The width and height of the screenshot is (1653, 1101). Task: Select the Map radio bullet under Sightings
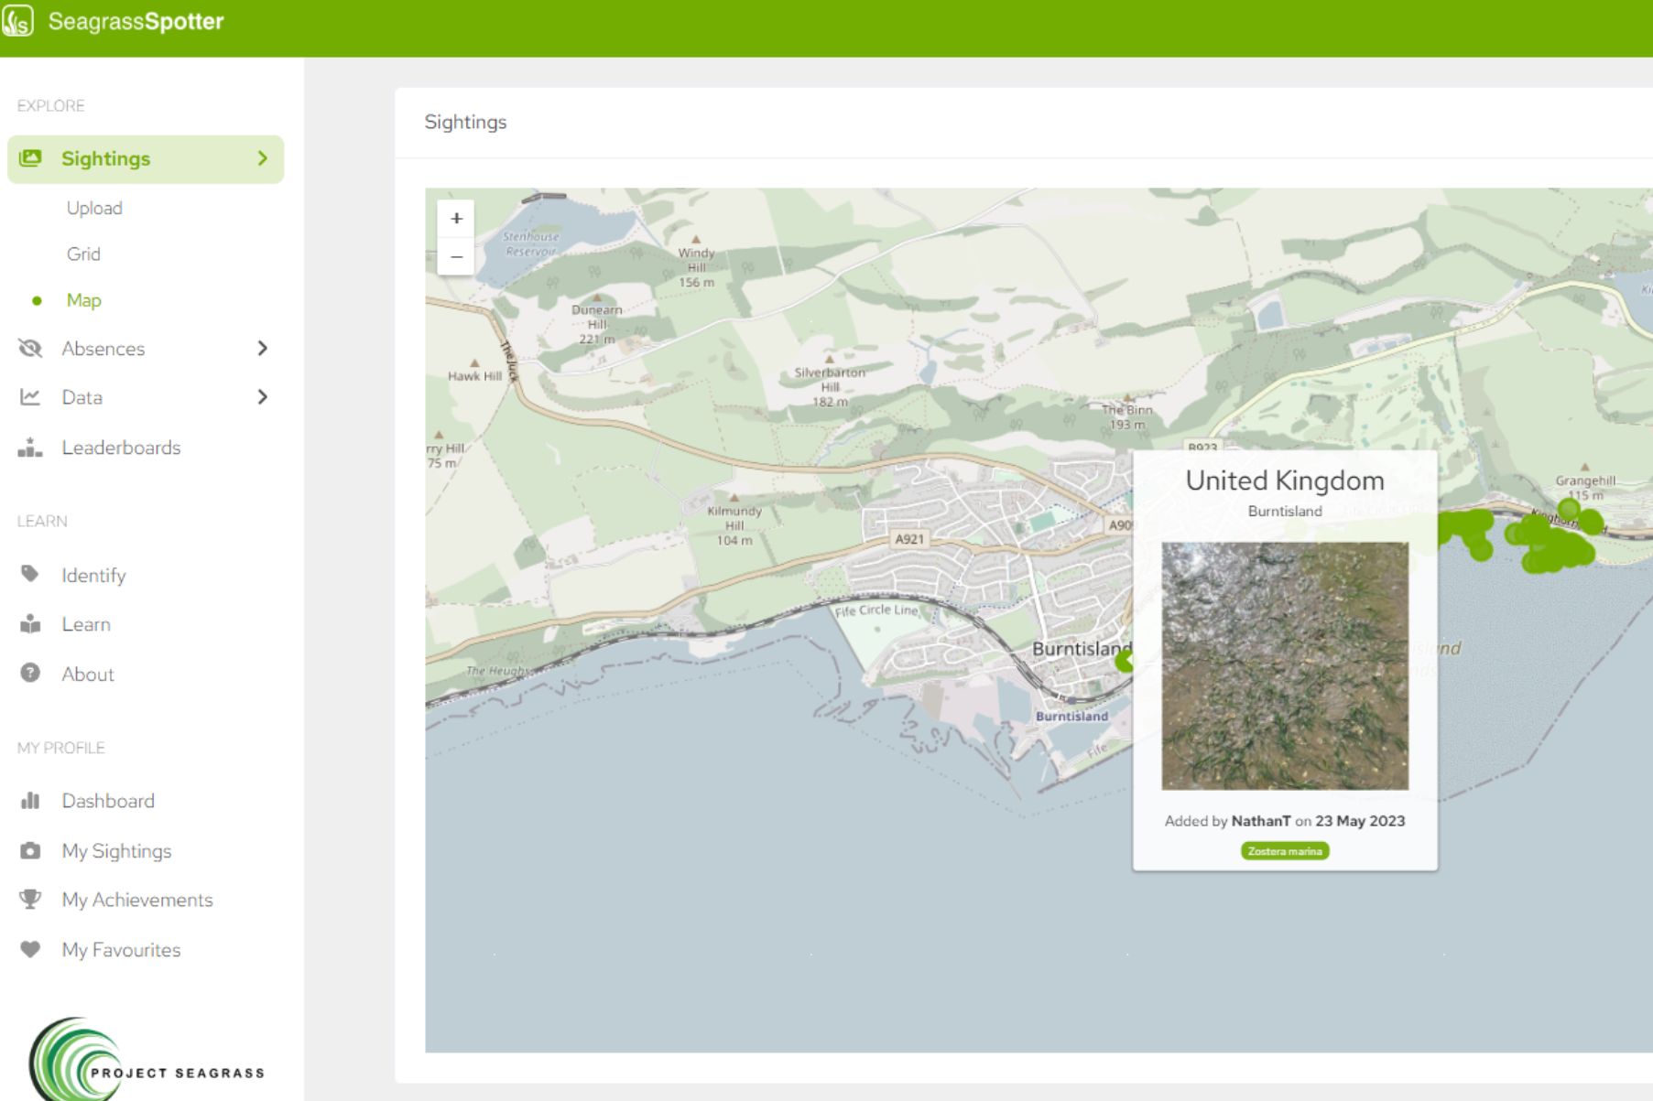(x=37, y=299)
